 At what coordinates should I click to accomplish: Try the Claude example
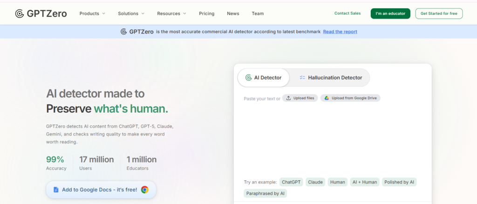pos(315,182)
